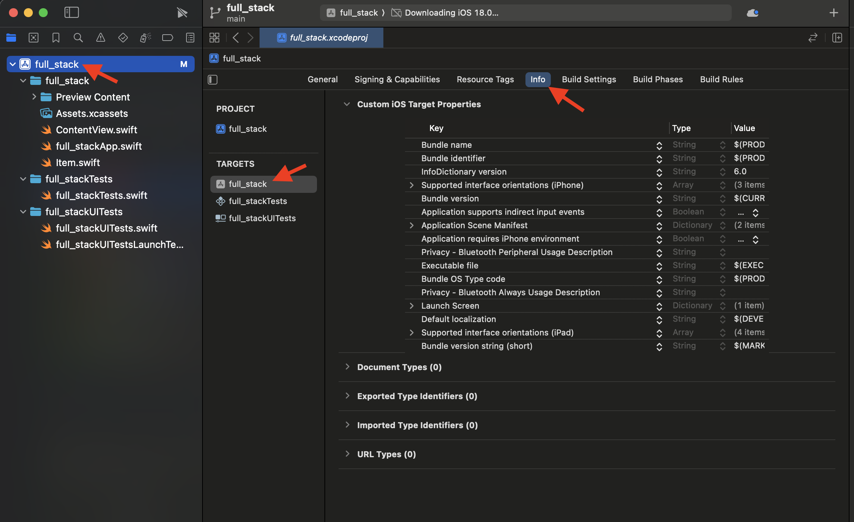Image resolution: width=854 pixels, height=522 pixels.
Task: Toggle the navigator sidebar visibility
Action: (72, 13)
